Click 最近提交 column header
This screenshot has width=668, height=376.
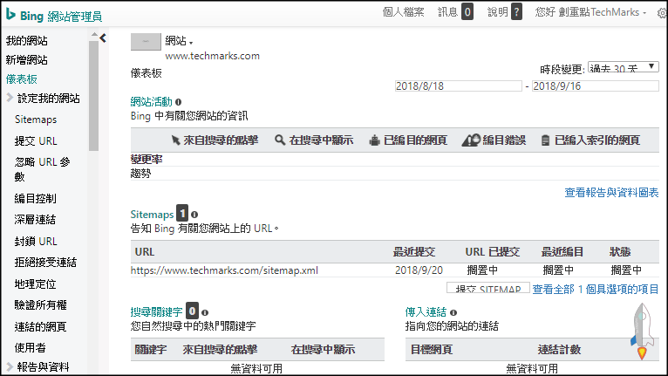tap(414, 252)
